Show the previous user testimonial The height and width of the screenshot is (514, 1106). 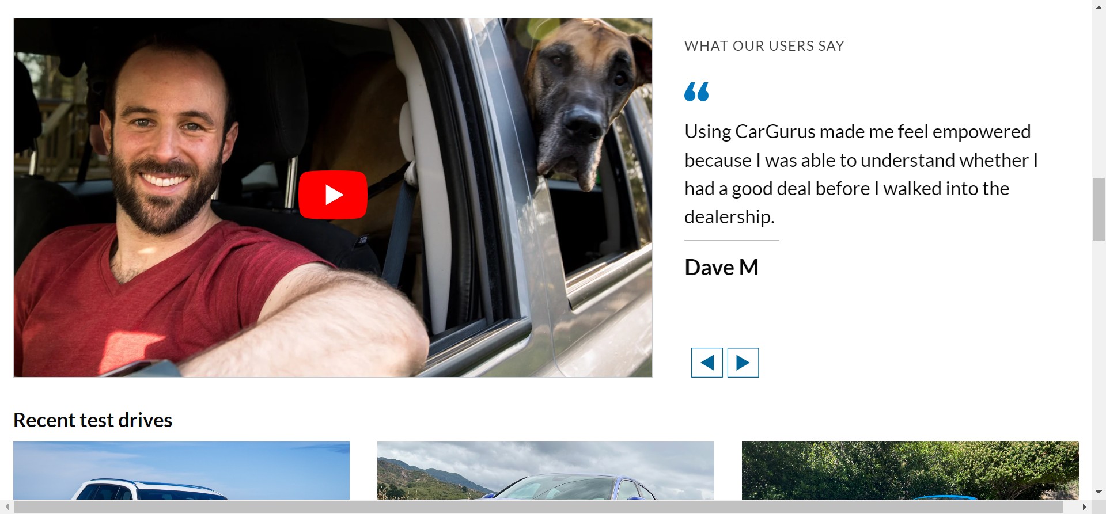pos(707,363)
